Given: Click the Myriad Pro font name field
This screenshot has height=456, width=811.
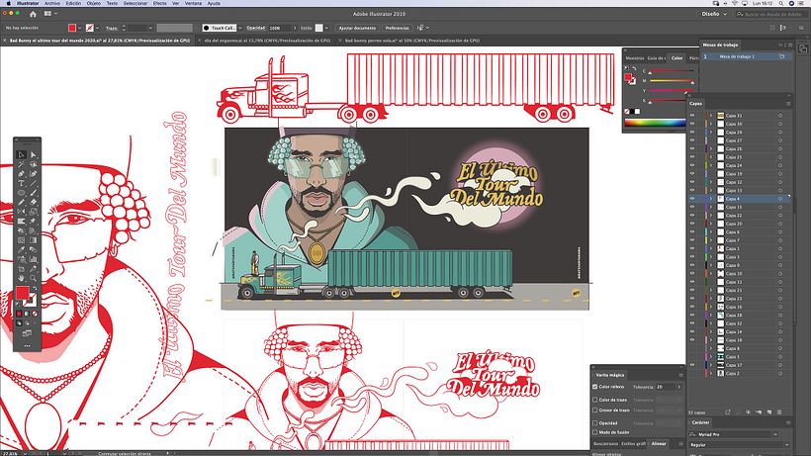Looking at the screenshot, I should [x=735, y=434].
